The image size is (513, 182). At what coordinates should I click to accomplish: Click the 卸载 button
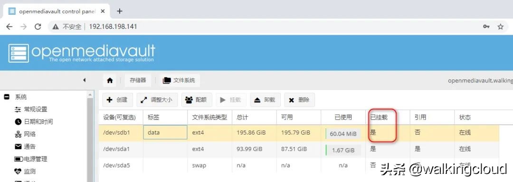266,100
